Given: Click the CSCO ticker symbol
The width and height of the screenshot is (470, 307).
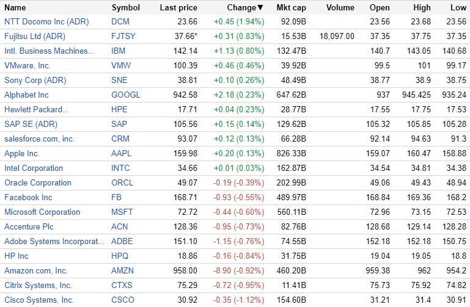Looking at the screenshot, I should [x=122, y=300].
